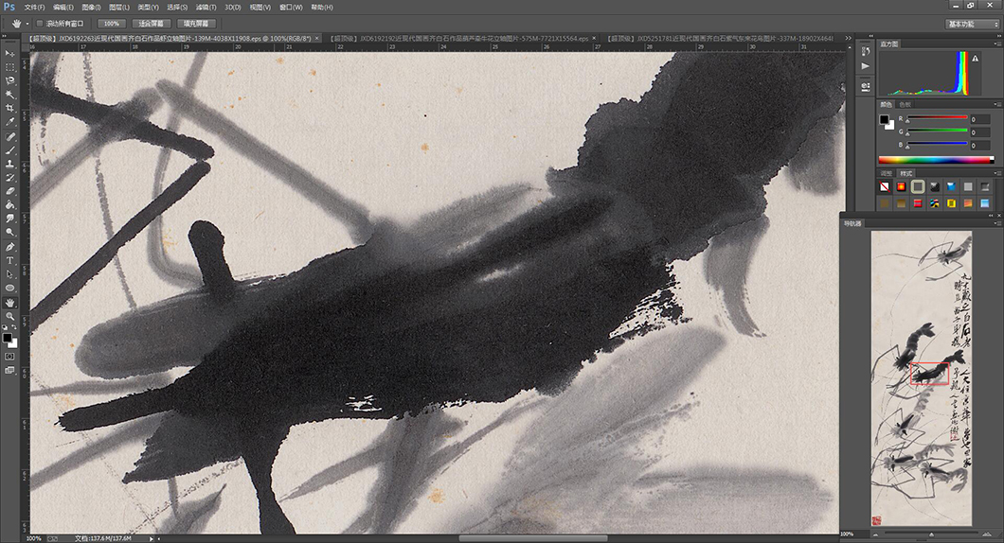Select the Pen tool

point(9,247)
